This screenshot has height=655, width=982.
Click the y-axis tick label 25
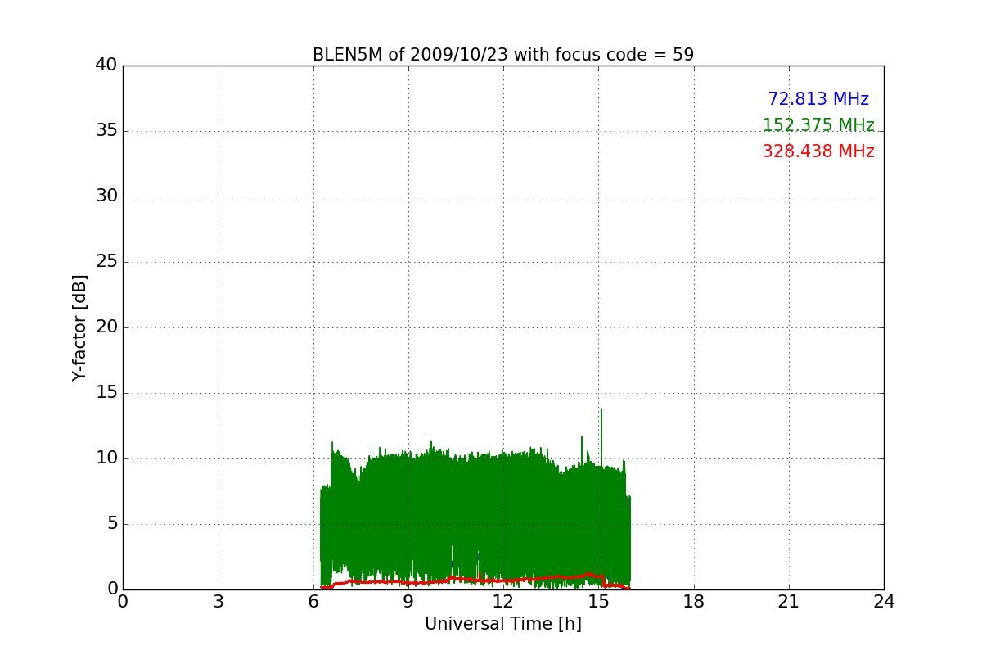pos(106,262)
